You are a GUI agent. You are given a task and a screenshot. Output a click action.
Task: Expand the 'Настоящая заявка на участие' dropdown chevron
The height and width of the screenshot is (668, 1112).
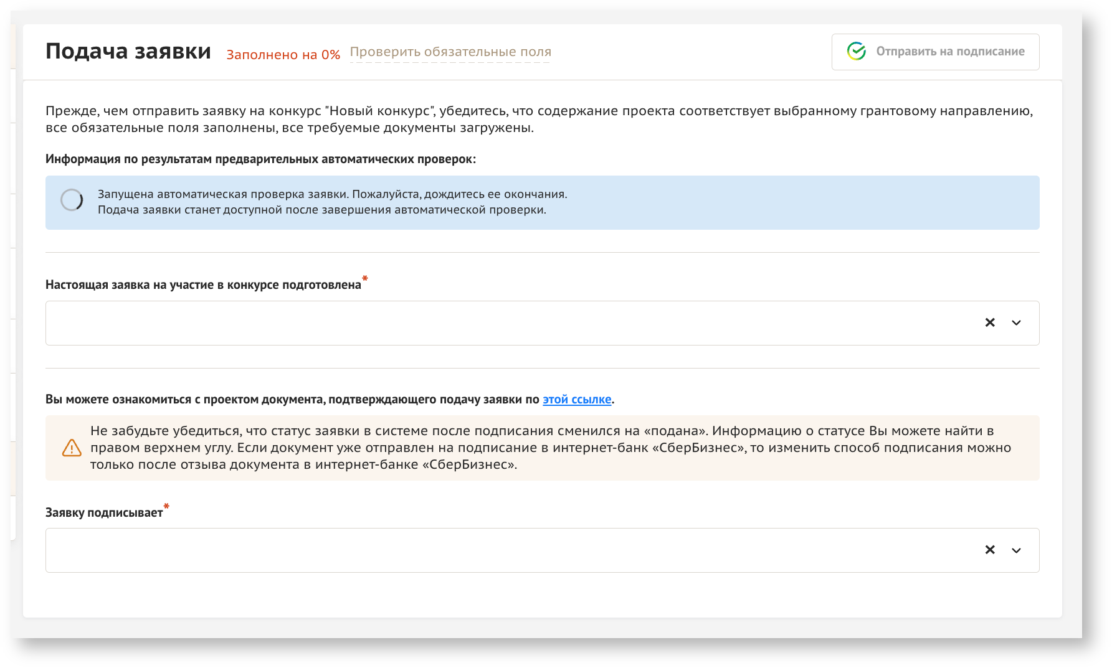tap(1016, 322)
